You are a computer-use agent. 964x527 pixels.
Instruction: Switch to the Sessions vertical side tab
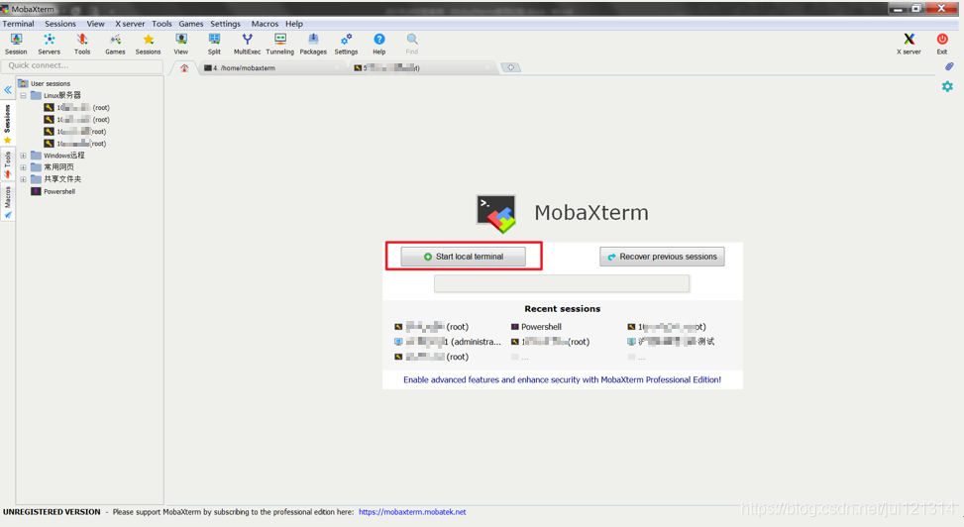(x=7, y=124)
